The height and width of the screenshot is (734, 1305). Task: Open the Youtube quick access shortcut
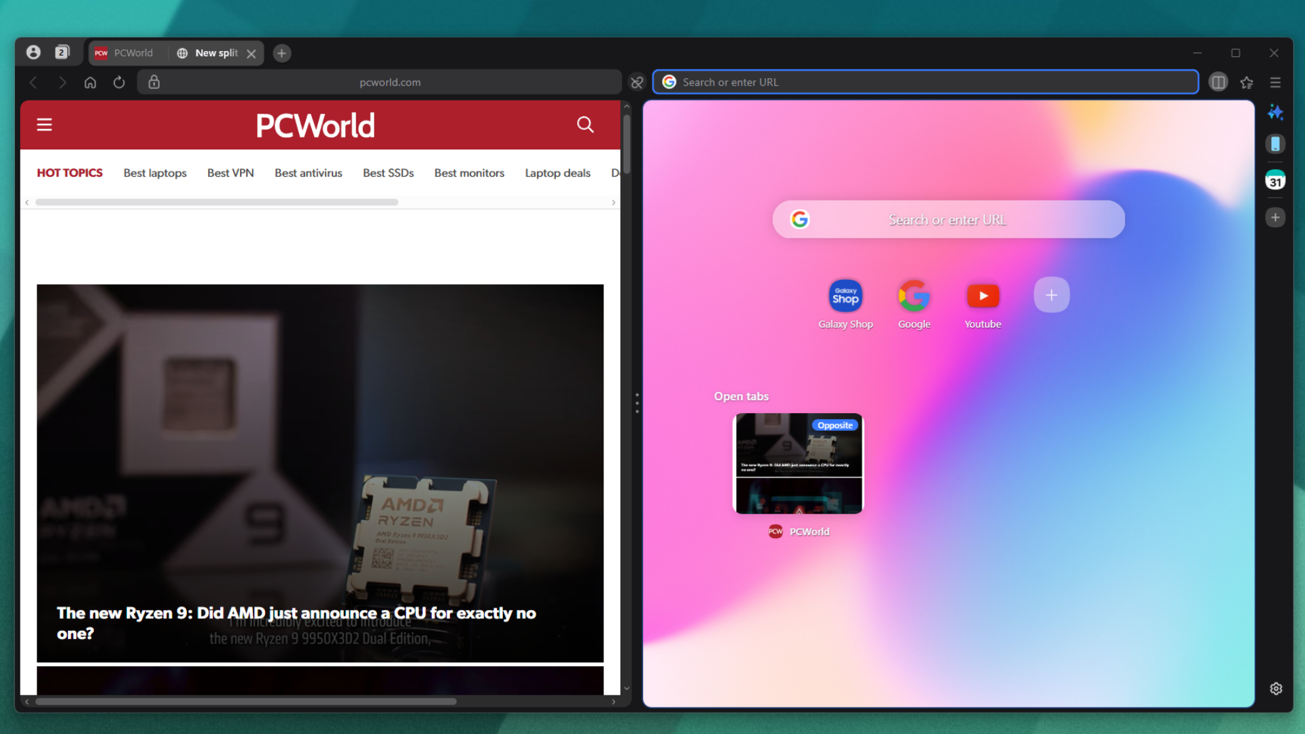(982, 295)
